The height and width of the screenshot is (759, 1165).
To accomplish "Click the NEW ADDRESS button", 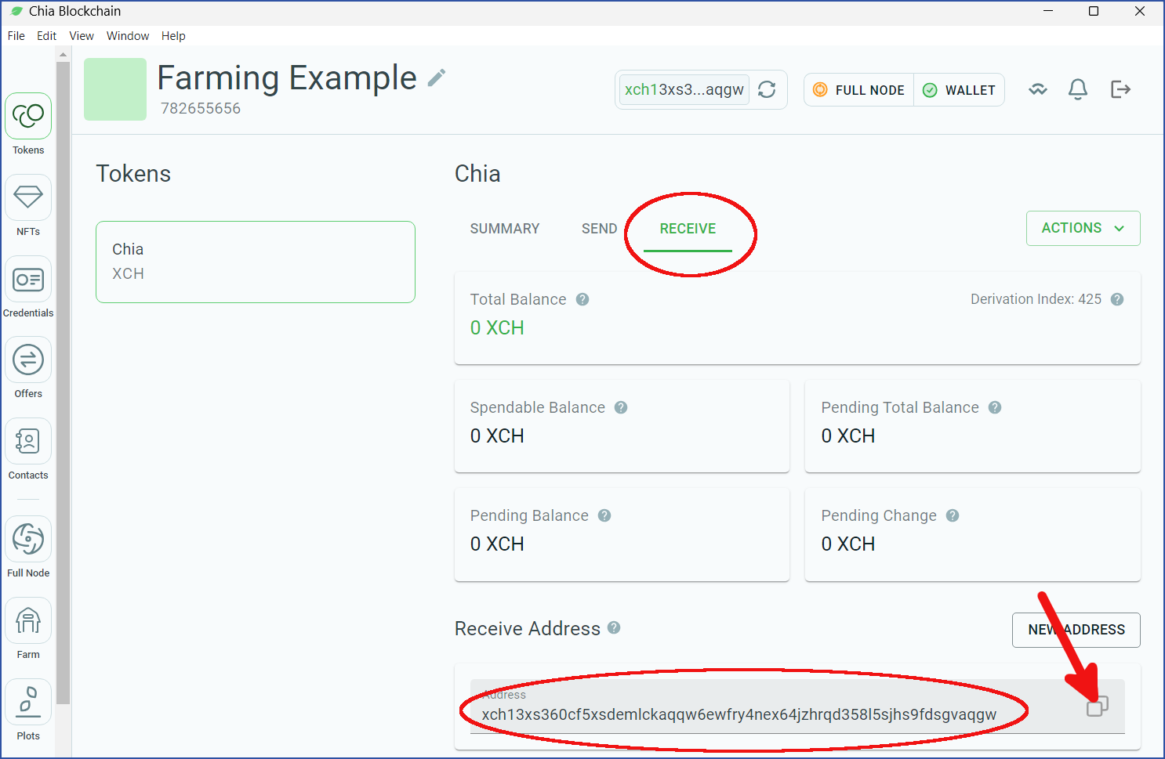I will 1076,630.
